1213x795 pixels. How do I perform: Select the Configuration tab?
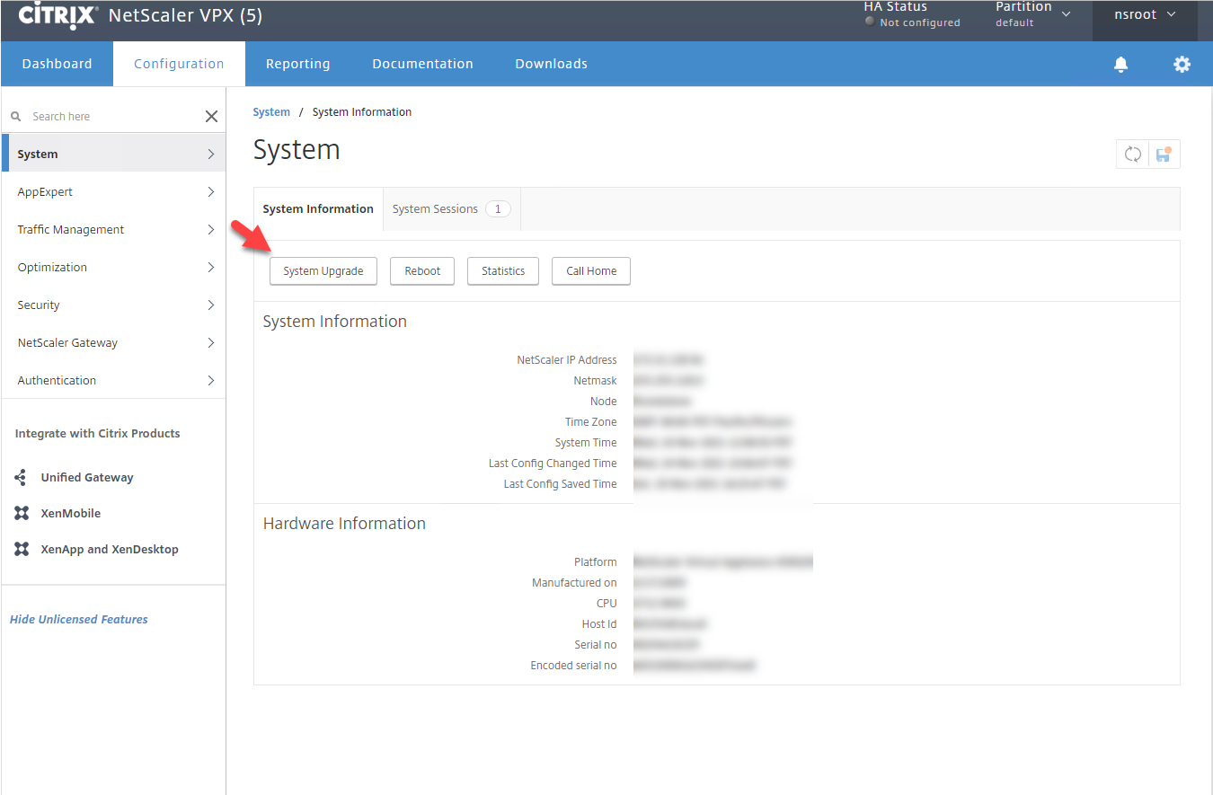coord(179,64)
